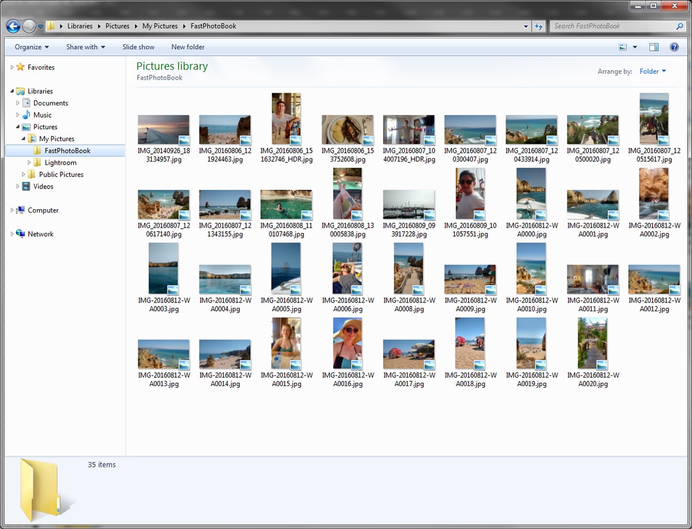Image resolution: width=692 pixels, height=529 pixels.
Task: Select thumbnail IMG_20160807_120515617.jpg
Action: point(654,119)
